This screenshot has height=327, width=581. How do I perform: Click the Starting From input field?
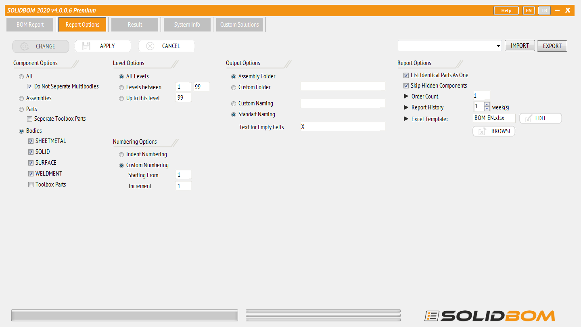[184, 175]
